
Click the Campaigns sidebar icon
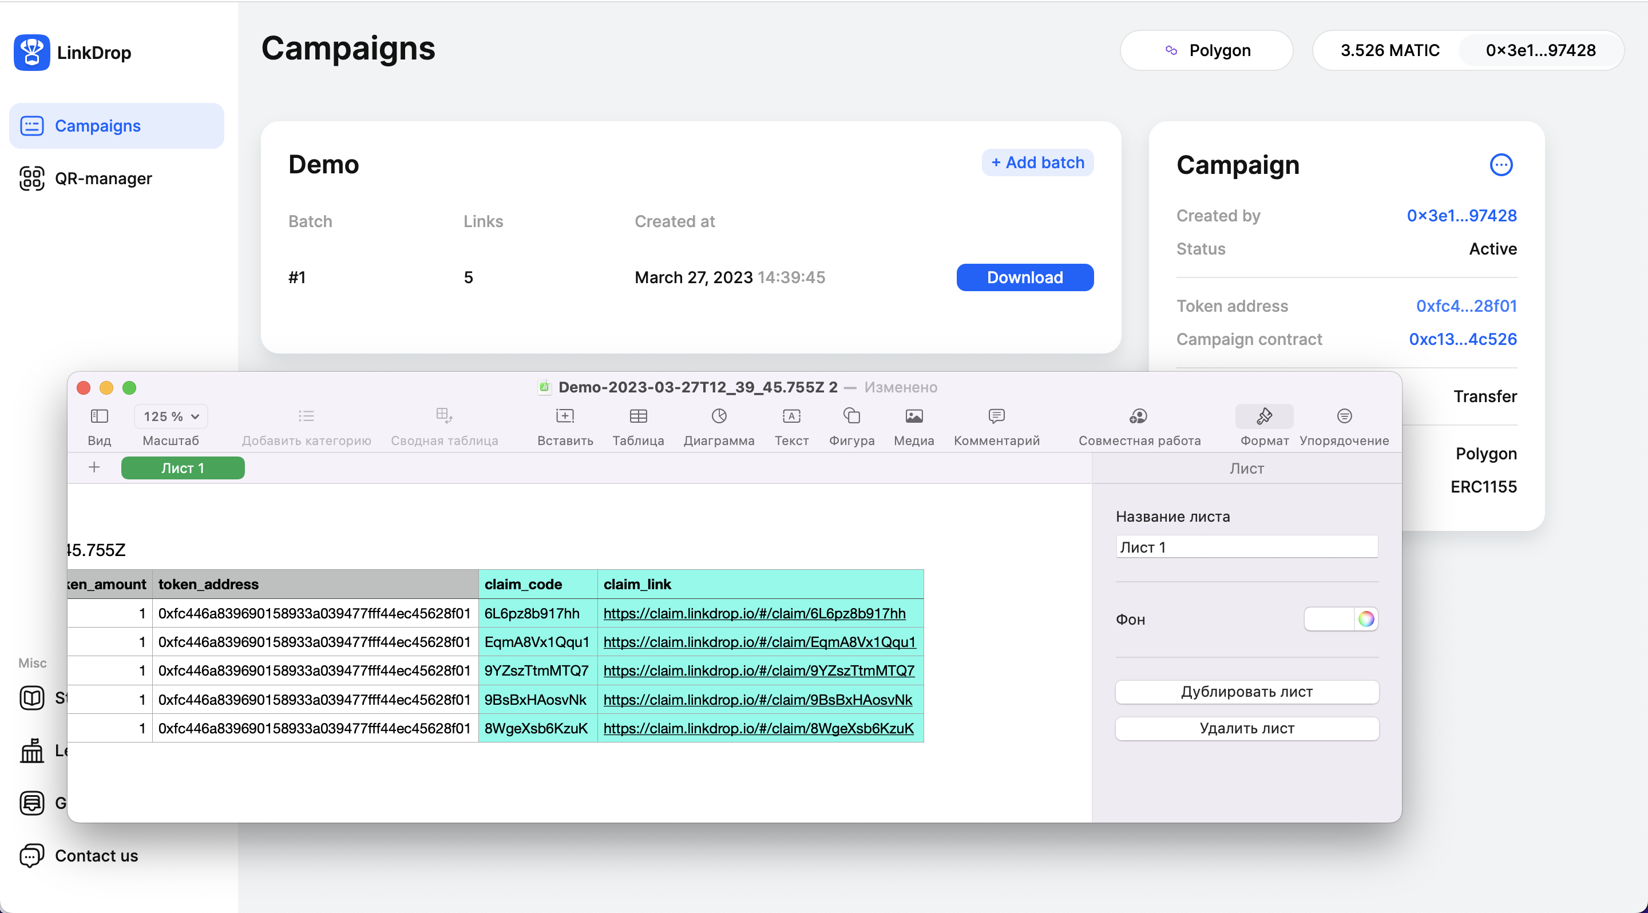(31, 126)
